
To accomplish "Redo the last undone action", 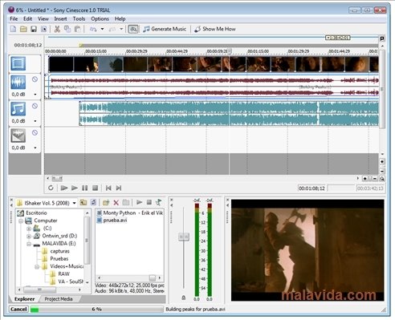I will (112, 29).
